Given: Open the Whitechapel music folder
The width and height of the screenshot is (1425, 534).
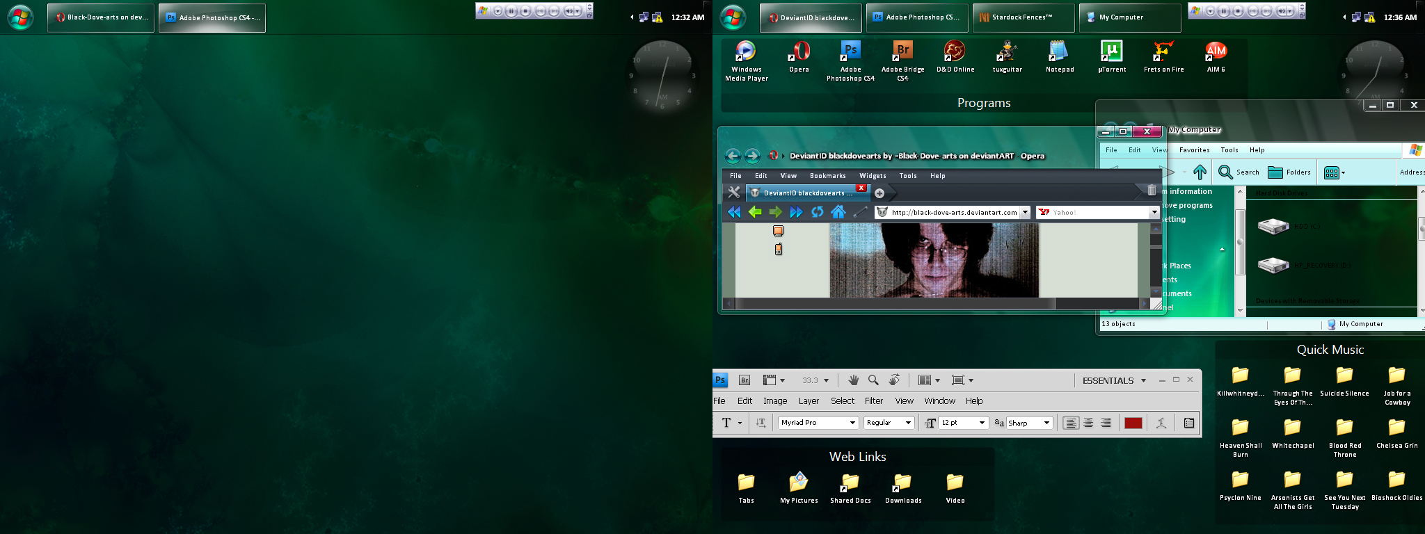Looking at the screenshot, I should tap(1293, 433).
